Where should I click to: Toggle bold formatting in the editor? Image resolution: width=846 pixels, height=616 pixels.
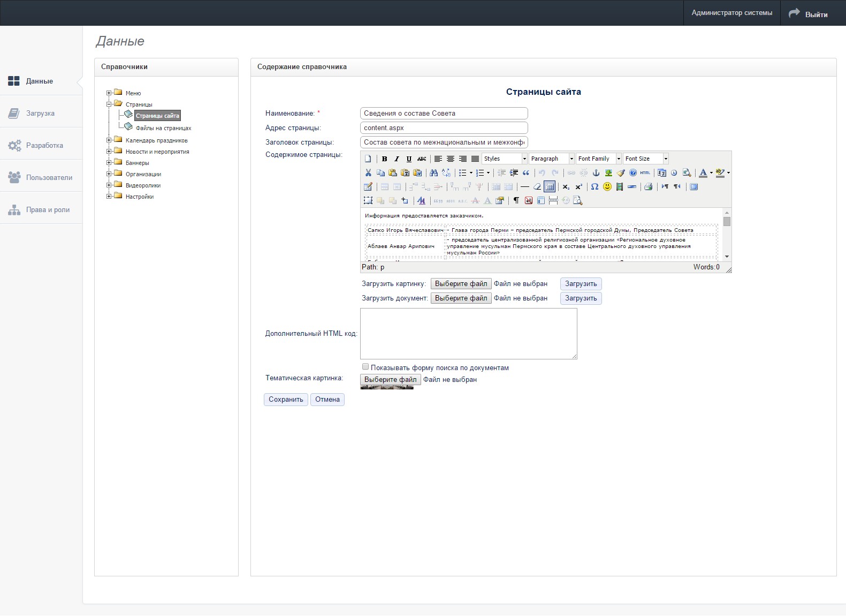tap(384, 159)
